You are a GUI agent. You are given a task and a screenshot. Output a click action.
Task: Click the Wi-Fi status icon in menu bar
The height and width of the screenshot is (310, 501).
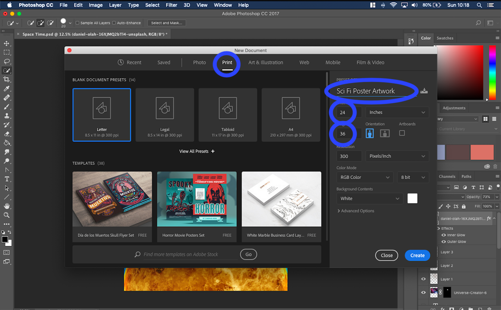pos(393,5)
